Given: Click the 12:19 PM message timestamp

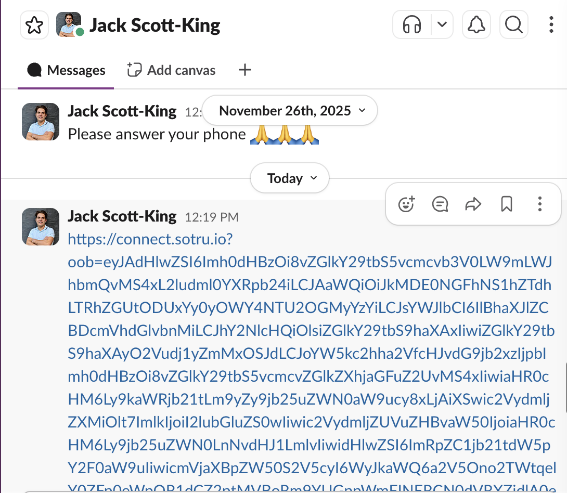Looking at the screenshot, I should pos(212,217).
